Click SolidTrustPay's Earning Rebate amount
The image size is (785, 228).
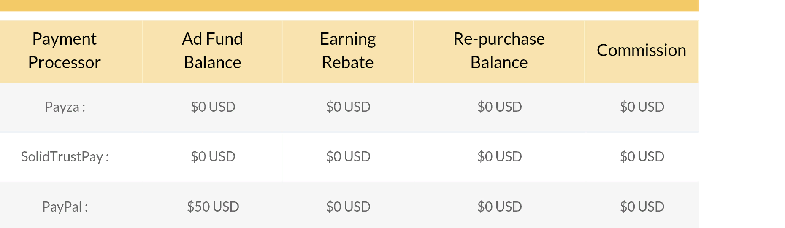point(348,156)
